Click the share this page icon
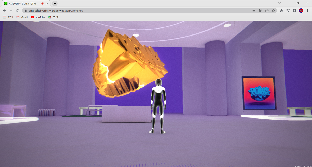The height and width of the screenshot is (167, 312). (267, 11)
